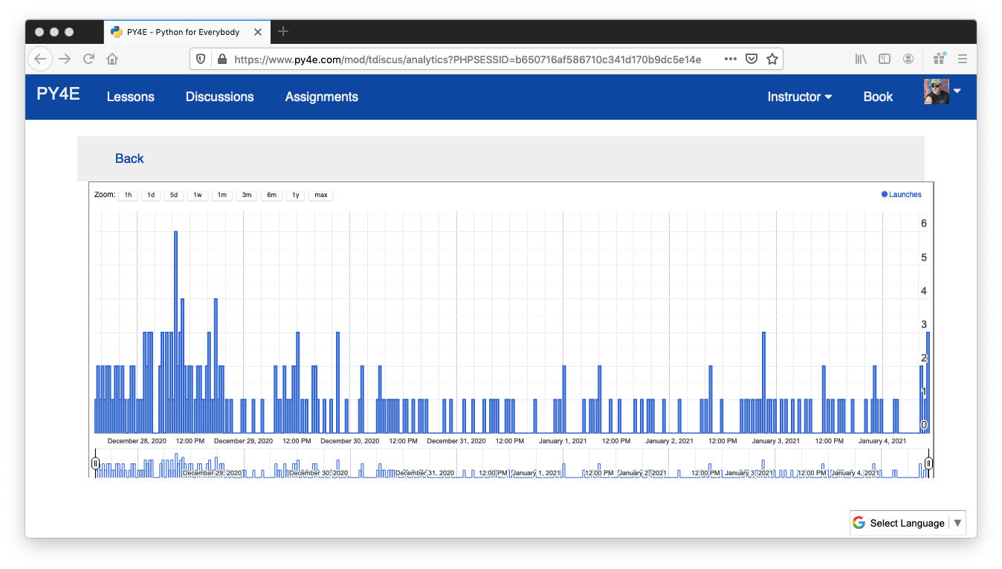
Task: Open Discussions in navigation bar
Action: (x=219, y=97)
